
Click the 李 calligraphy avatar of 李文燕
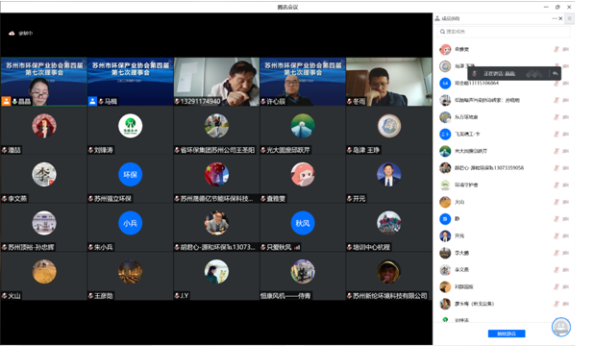coord(44,174)
